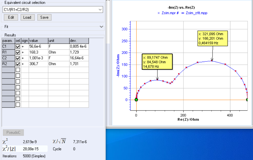Viewport: 253px width, 160px height.
Task: Select the R1 parameter row header
Action: coord(9,52)
